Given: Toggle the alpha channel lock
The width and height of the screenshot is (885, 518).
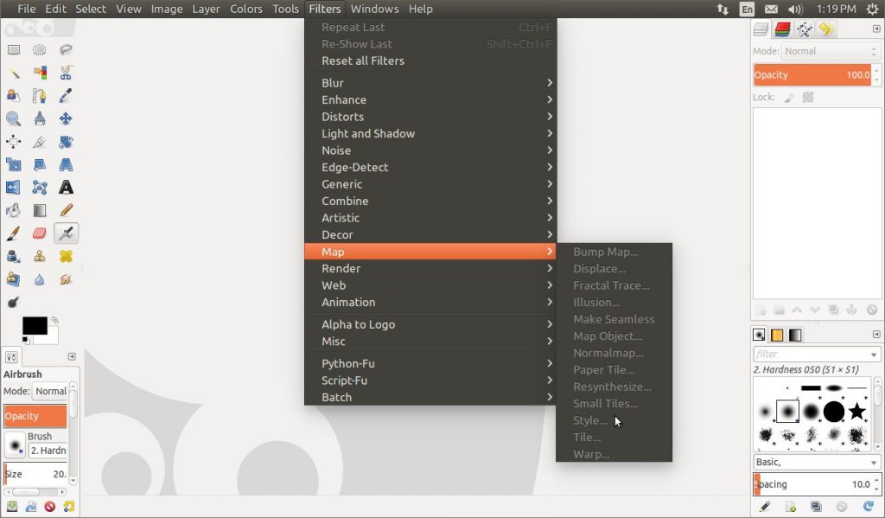Looking at the screenshot, I should click(x=806, y=97).
